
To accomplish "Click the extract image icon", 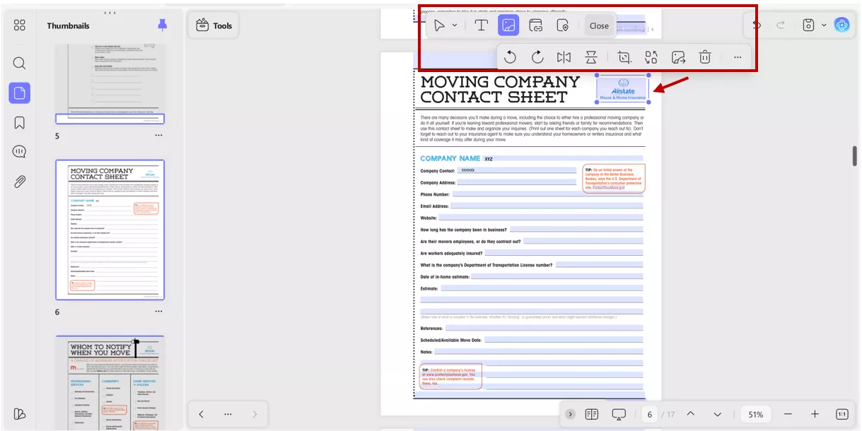I will pos(678,57).
